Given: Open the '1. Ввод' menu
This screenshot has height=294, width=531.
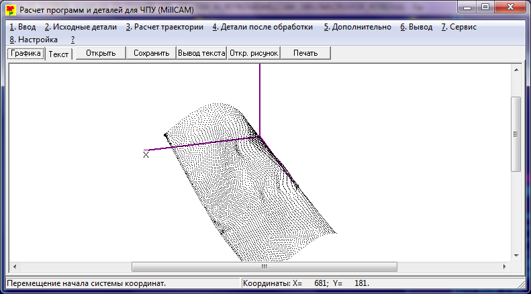Looking at the screenshot, I should click(23, 27).
